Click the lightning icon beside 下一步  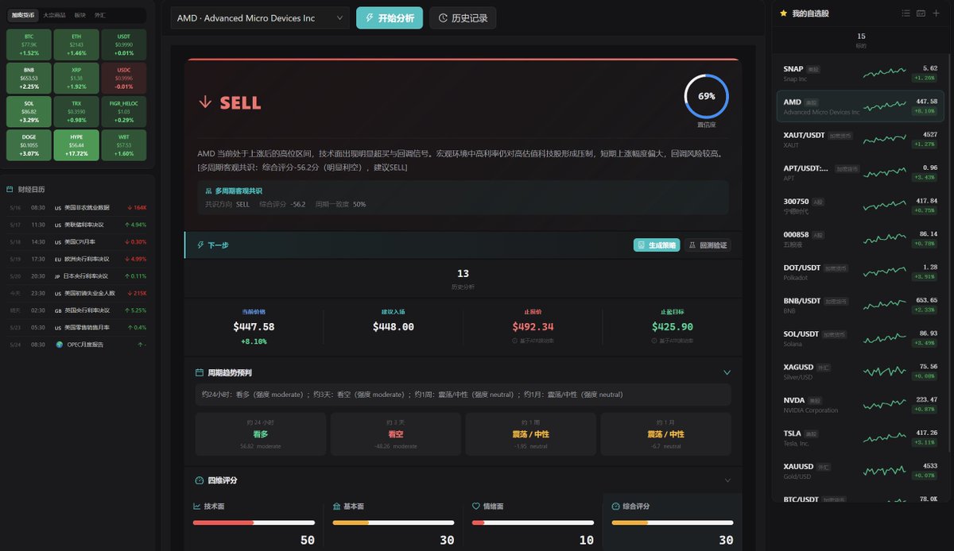pos(200,245)
